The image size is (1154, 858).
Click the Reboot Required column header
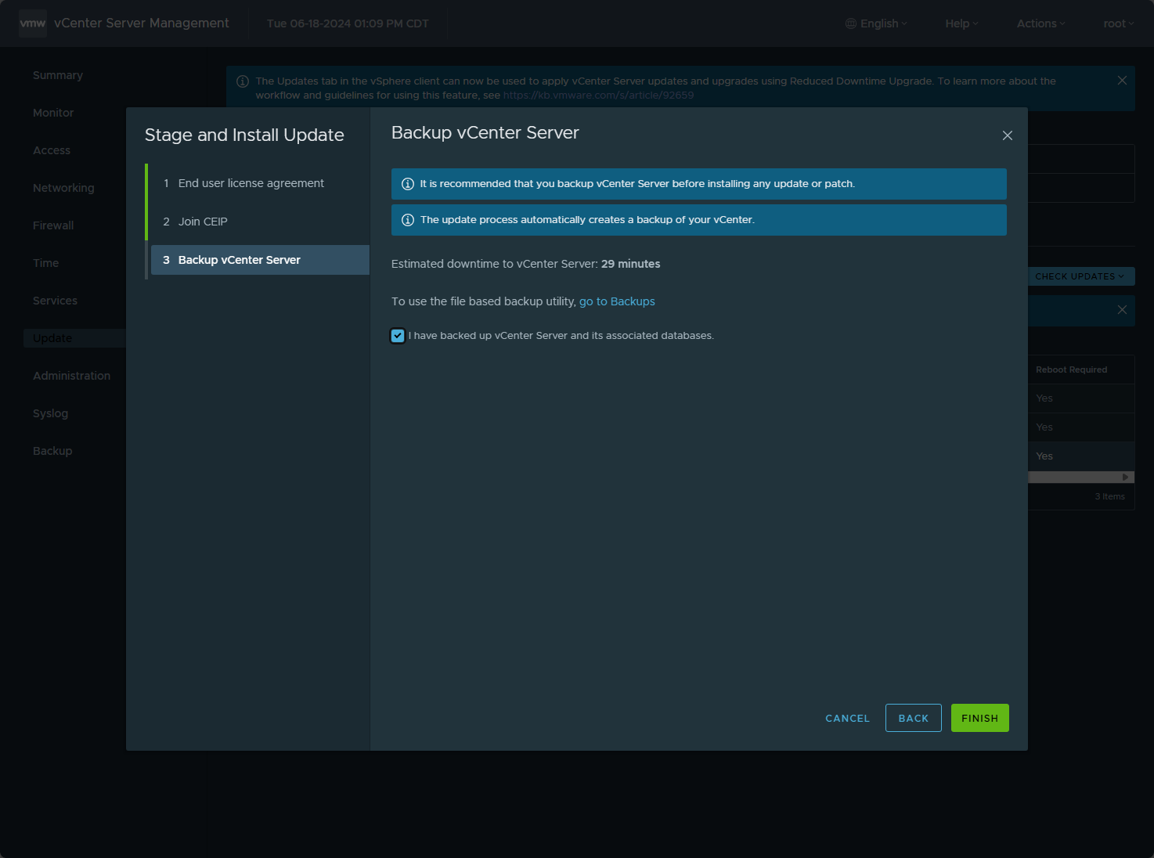[x=1071, y=370]
